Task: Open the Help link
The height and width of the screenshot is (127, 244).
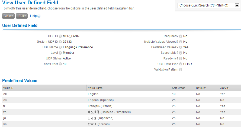Action: [33, 16]
